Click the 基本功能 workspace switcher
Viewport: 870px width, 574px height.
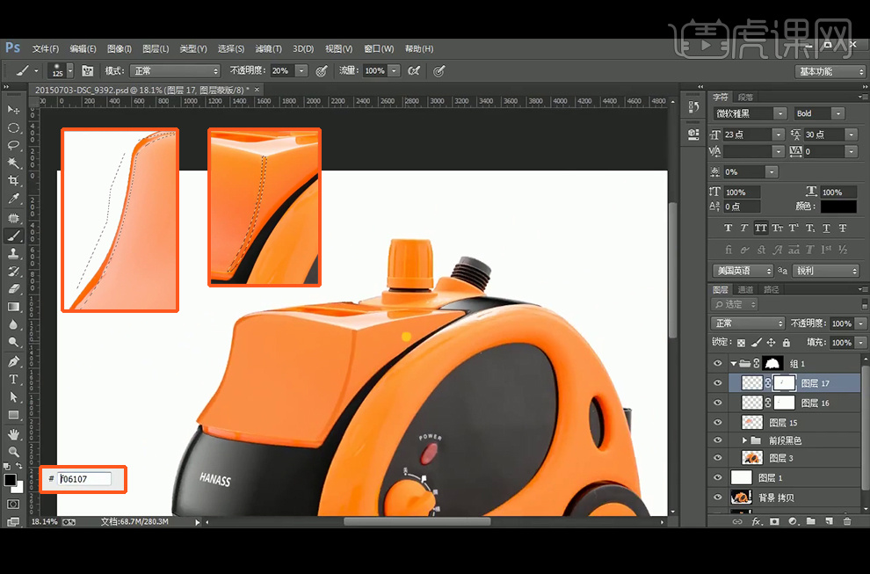(830, 71)
